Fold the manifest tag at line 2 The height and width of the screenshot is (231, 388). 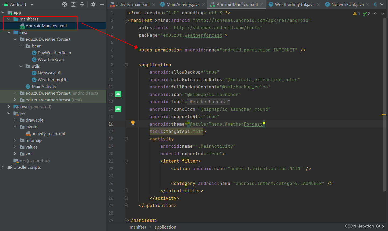point(126,20)
